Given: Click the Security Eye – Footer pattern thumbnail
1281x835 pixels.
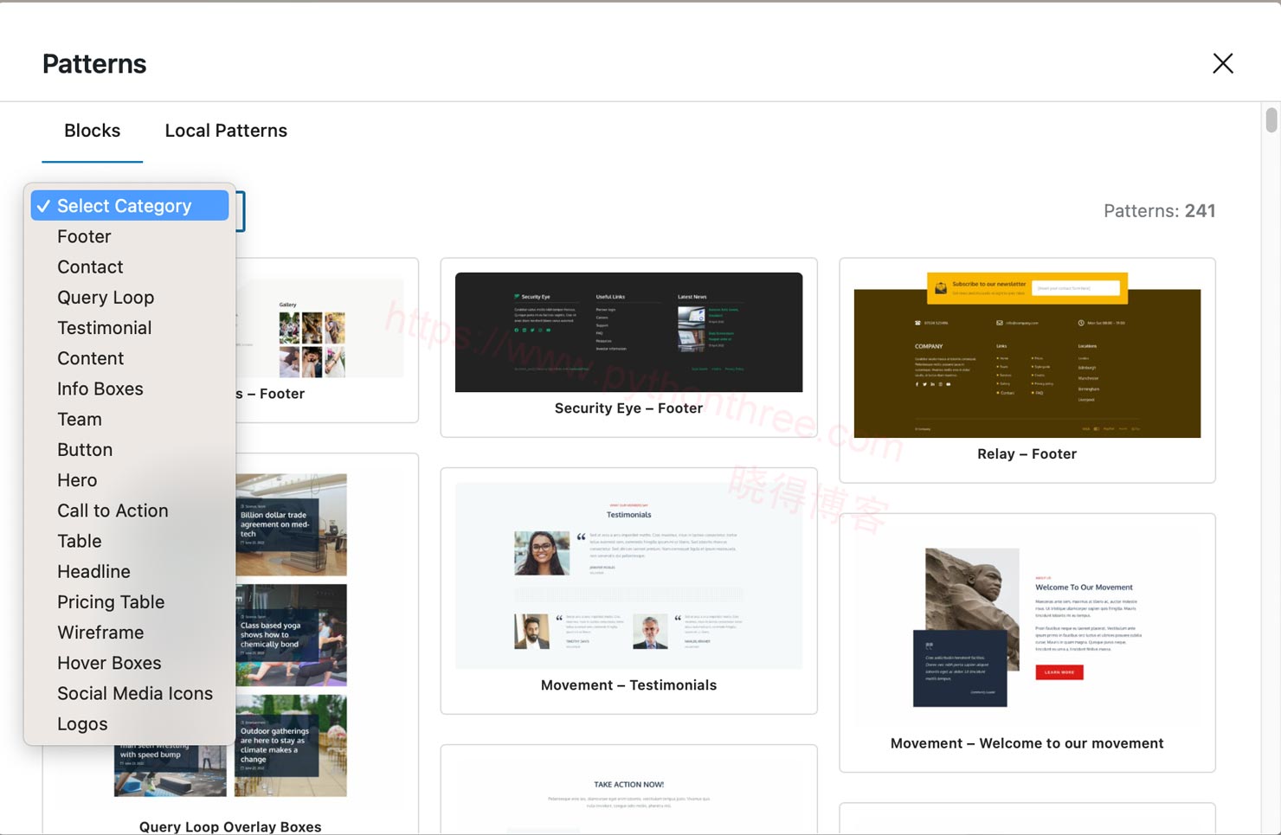Looking at the screenshot, I should pos(628,333).
